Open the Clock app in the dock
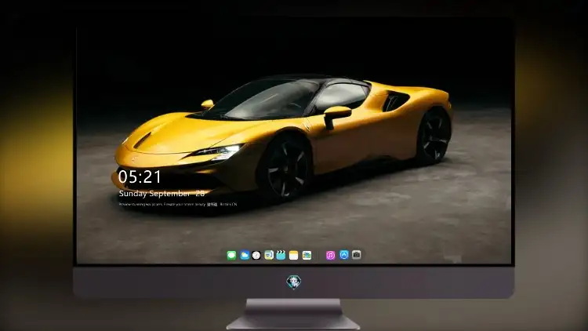Image resolution: width=588 pixels, height=331 pixels. tap(256, 255)
